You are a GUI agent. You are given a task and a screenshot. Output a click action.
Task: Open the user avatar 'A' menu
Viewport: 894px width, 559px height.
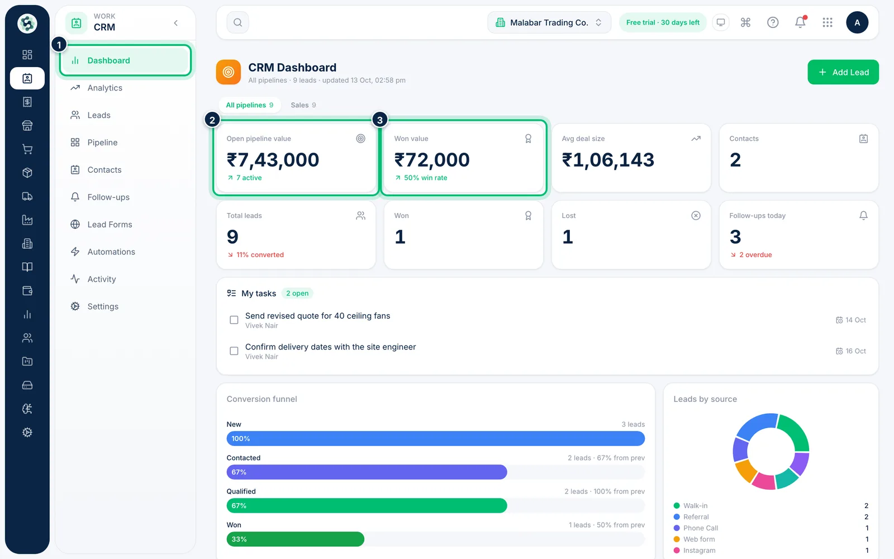857,22
